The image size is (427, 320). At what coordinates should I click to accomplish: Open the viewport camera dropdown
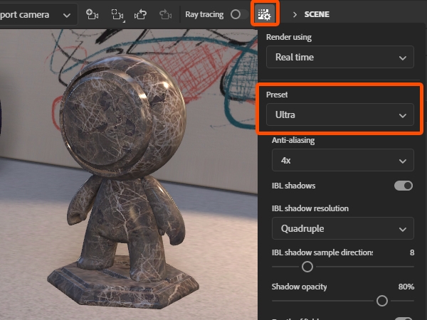pyautogui.click(x=38, y=15)
